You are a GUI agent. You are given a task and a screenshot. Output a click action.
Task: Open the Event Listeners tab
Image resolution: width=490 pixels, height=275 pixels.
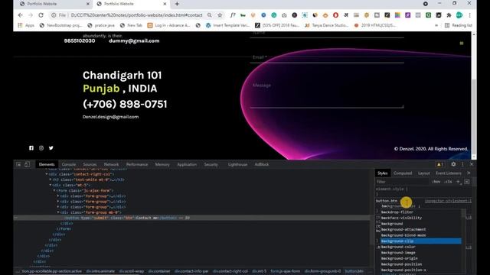click(x=449, y=173)
